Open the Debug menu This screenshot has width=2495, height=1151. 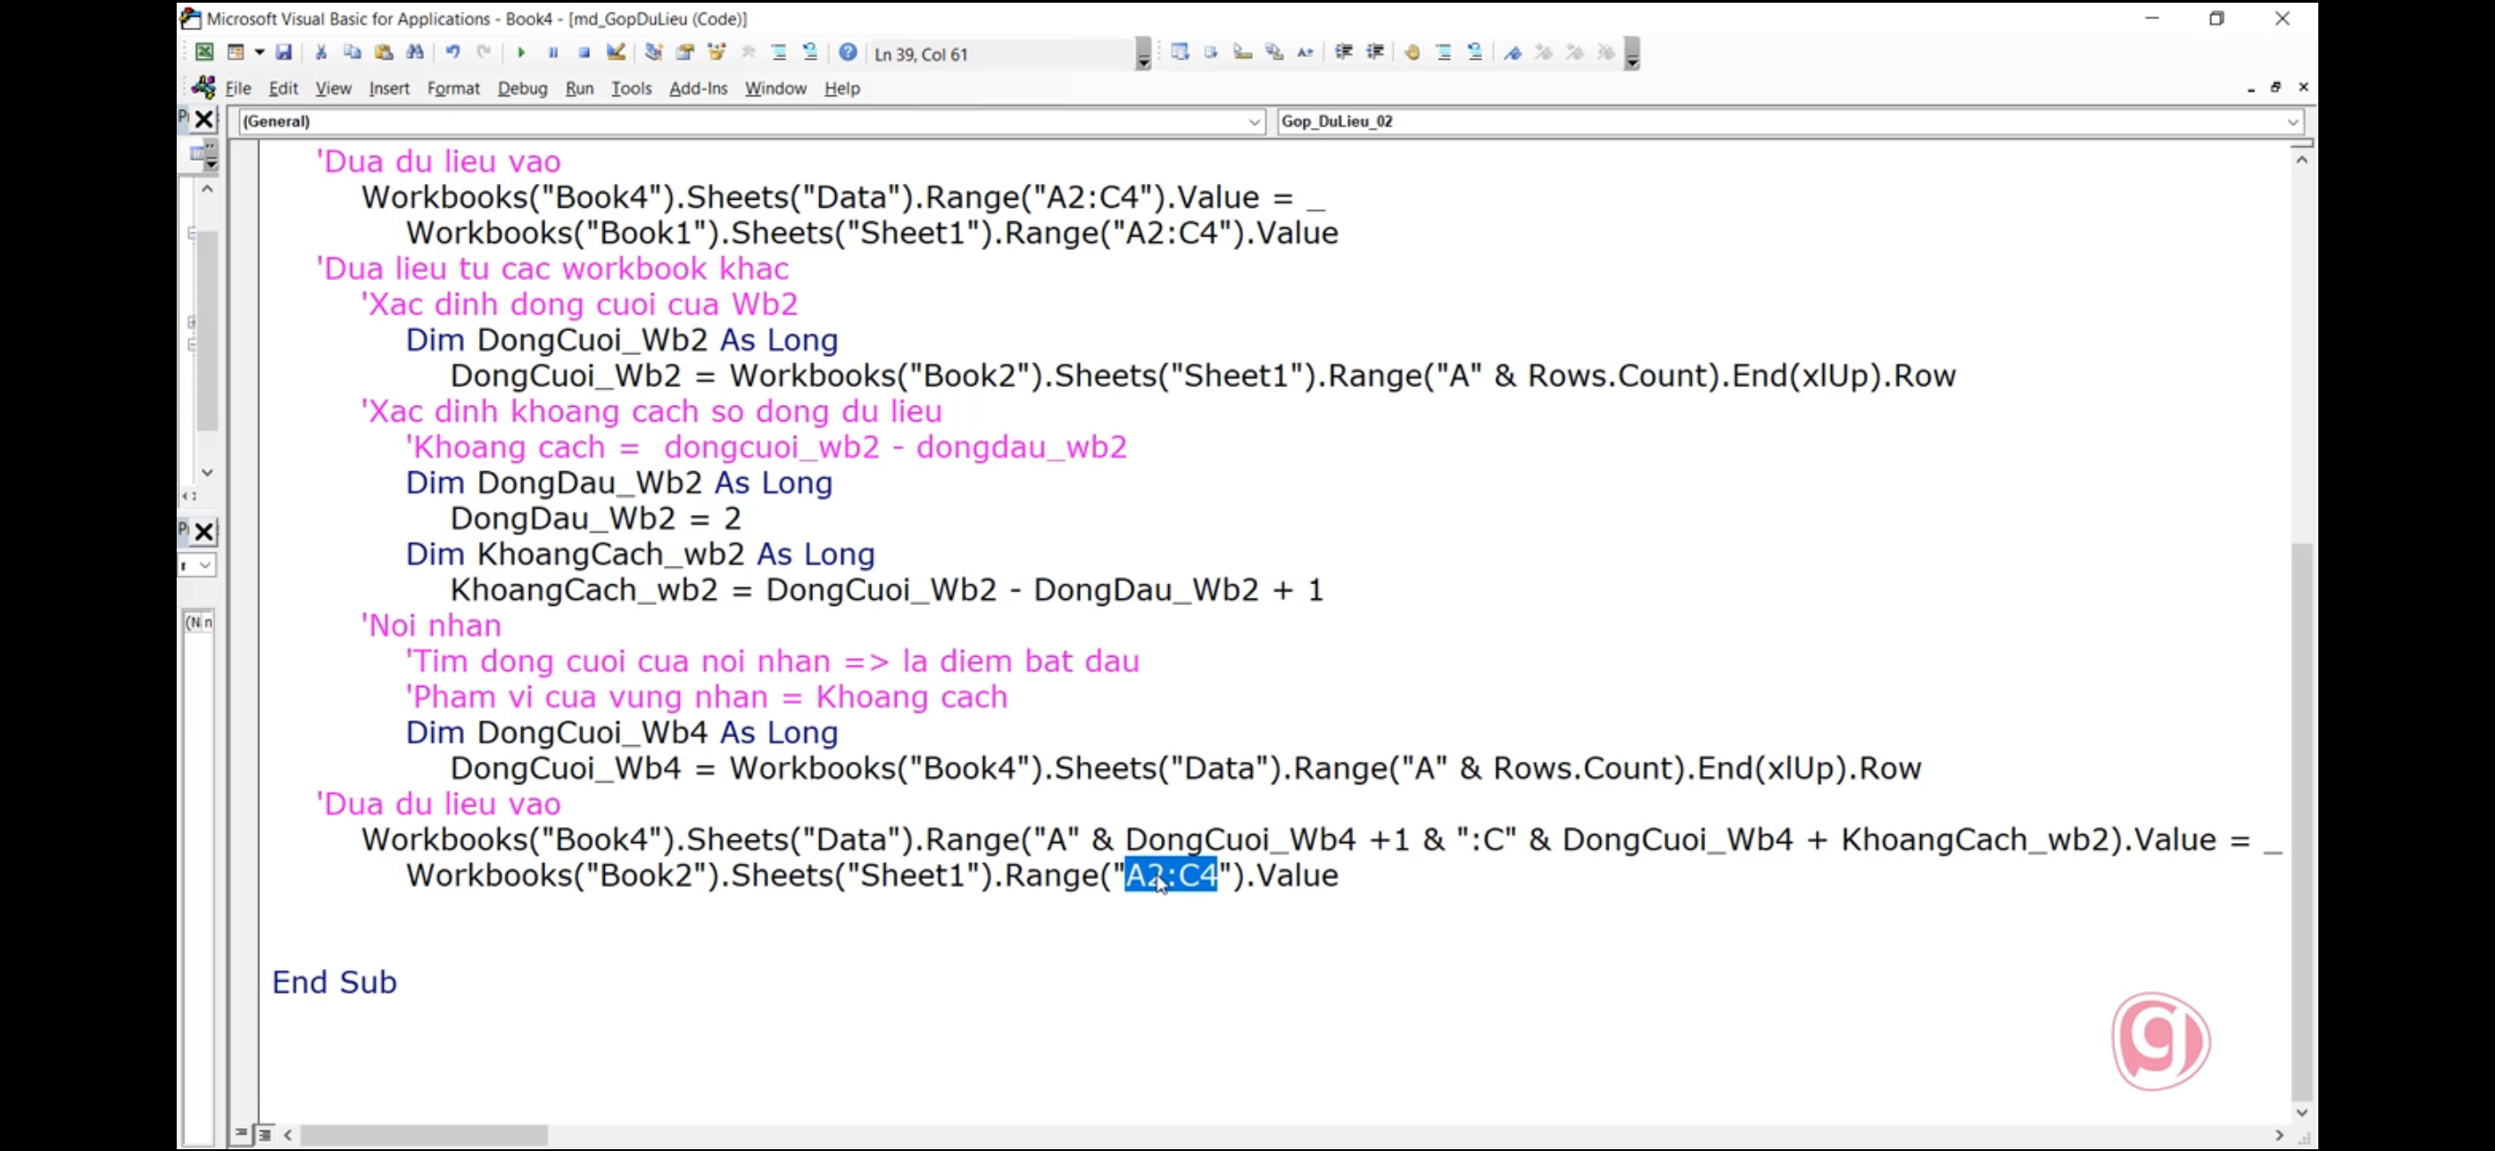(522, 88)
